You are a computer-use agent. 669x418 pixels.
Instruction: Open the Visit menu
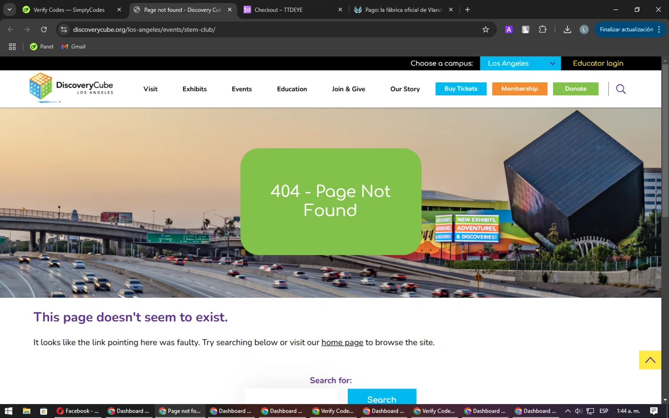tap(150, 89)
